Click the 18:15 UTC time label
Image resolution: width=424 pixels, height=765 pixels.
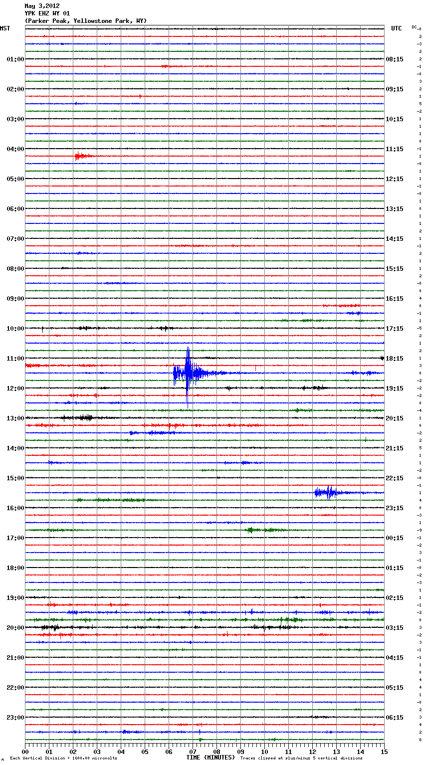pos(395,358)
